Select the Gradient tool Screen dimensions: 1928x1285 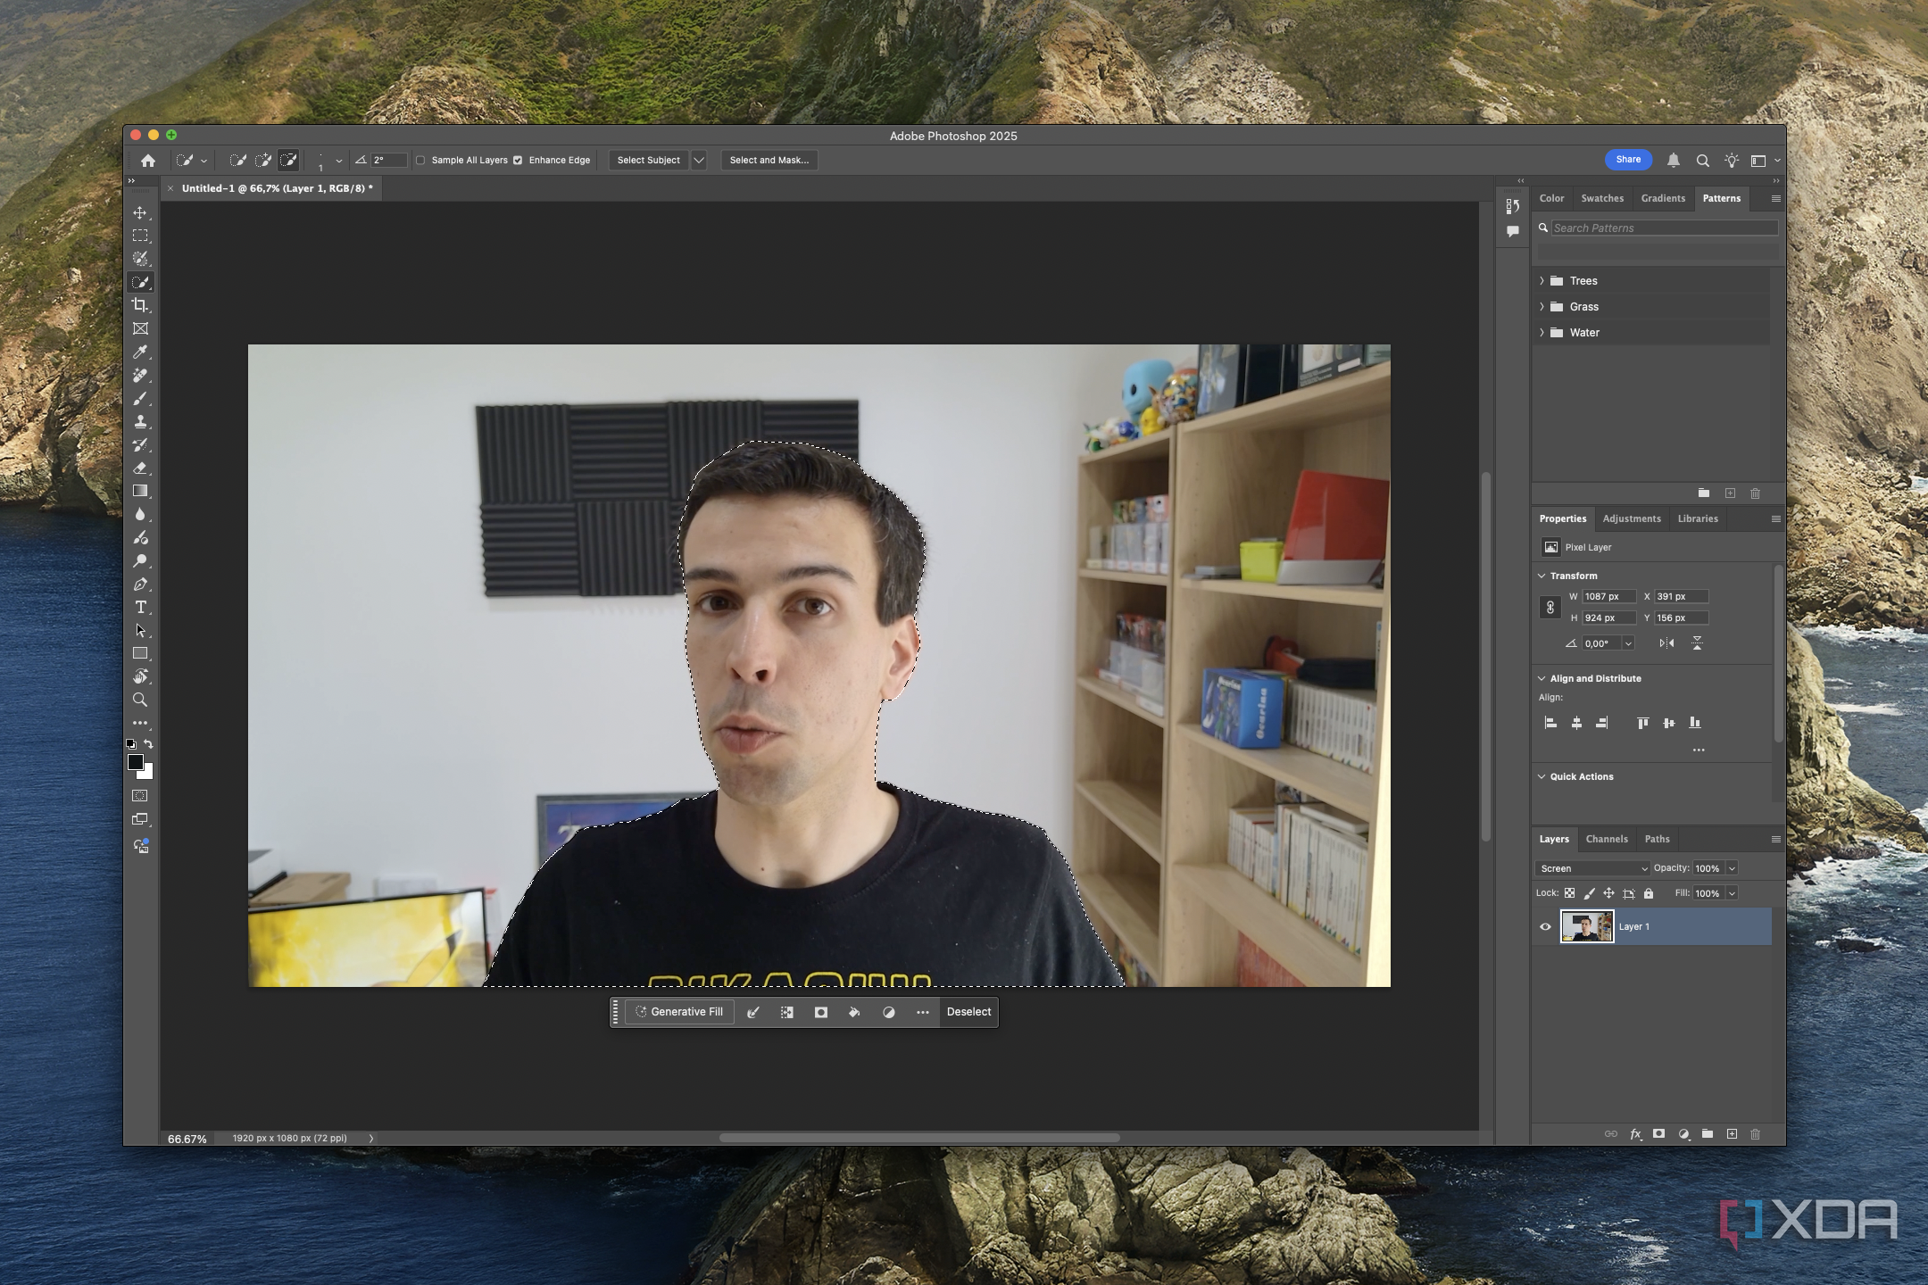140,491
